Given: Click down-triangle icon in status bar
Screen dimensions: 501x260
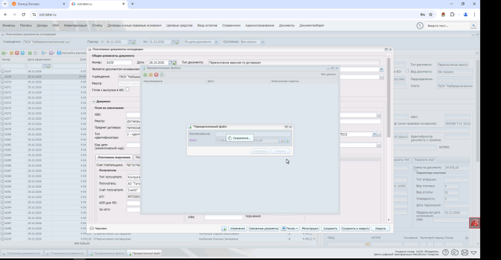Looking at the screenshot, I should click(x=474, y=253).
